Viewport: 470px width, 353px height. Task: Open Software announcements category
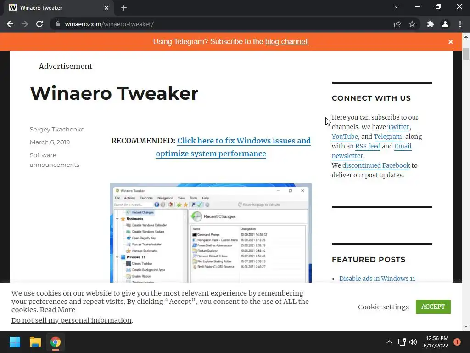pos(55,159)
